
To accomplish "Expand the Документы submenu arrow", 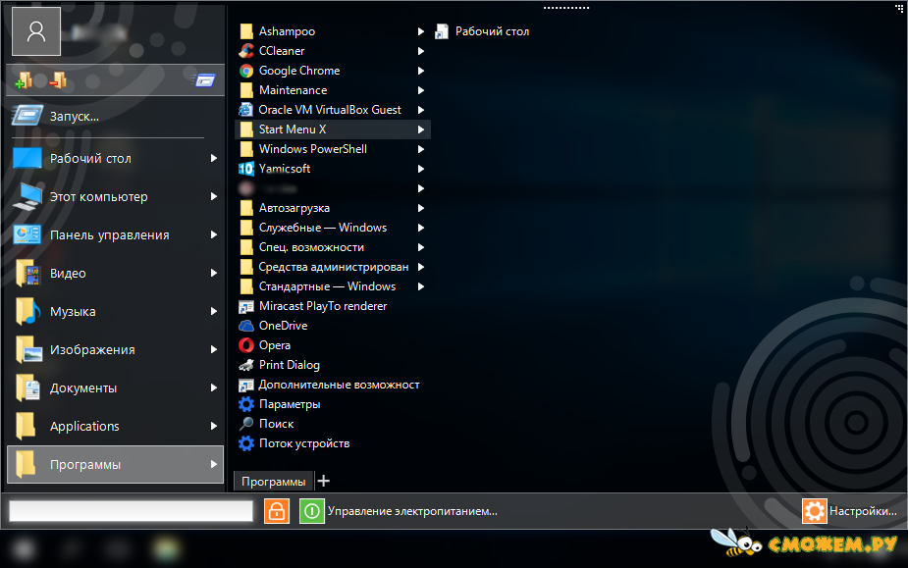I will pos(214,387).
